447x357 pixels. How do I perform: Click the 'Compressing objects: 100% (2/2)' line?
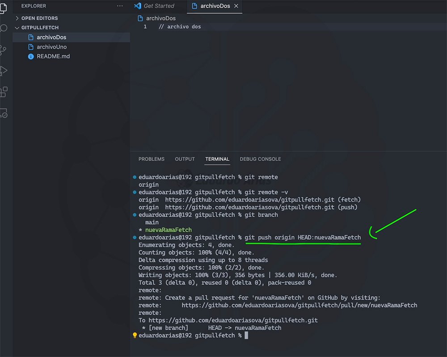[x=201, y=268]
